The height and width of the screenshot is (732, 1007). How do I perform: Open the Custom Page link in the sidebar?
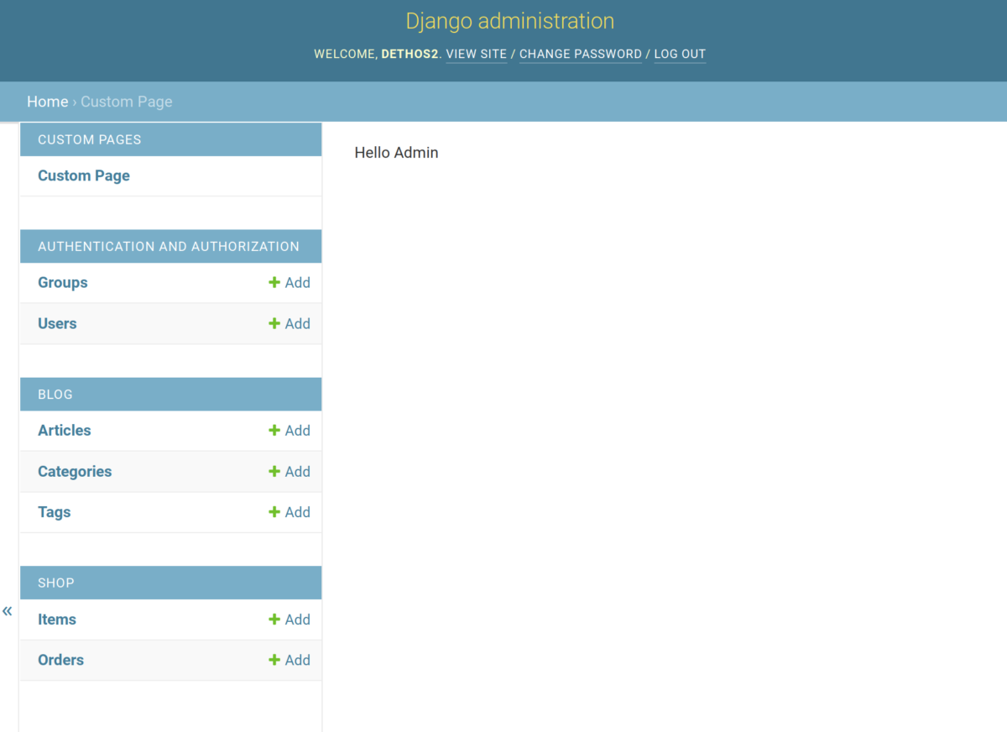tap(83, 175)
